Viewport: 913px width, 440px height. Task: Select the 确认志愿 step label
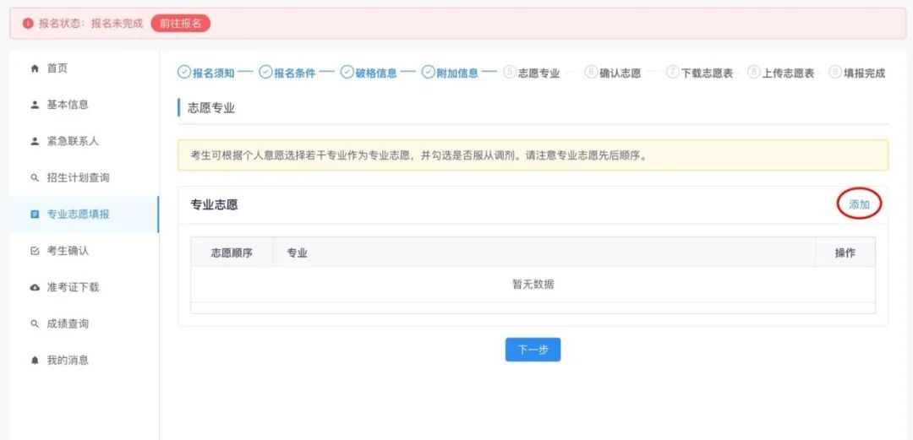tap(621, 73)
